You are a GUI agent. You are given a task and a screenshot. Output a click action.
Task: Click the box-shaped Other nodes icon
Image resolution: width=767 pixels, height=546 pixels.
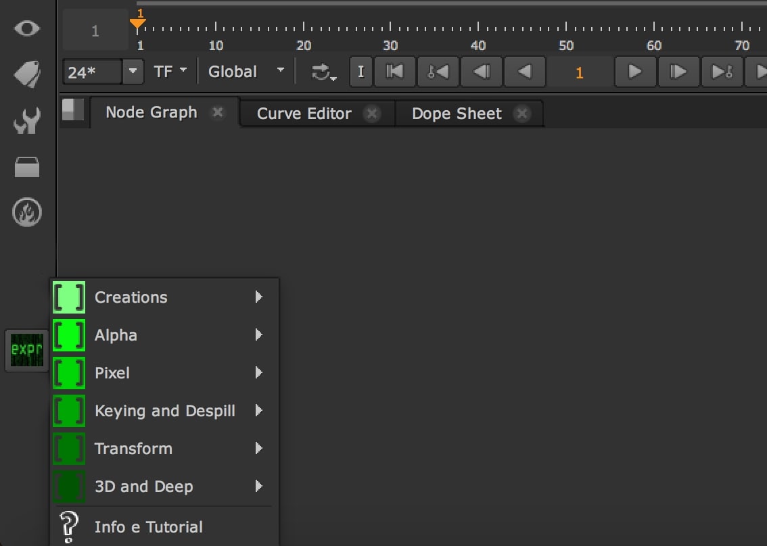27,167
